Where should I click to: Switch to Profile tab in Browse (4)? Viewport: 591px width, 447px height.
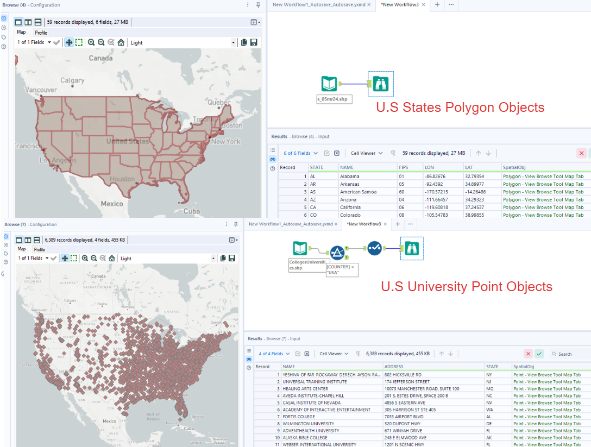(x=41, y=33)
